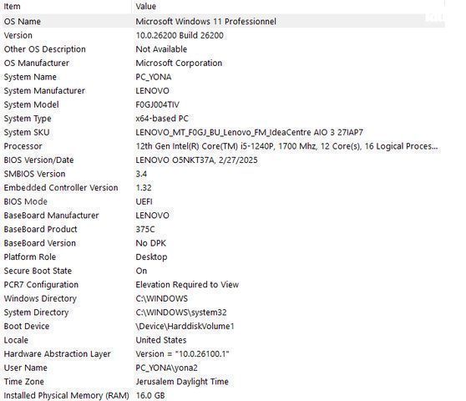Select the BIOS Version/Date row label
Screen dimensions: 466x401
tap(38, 160)
